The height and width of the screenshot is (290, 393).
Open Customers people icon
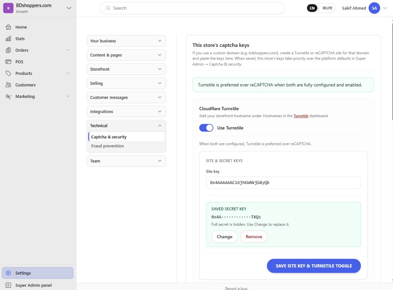[8, 85]
